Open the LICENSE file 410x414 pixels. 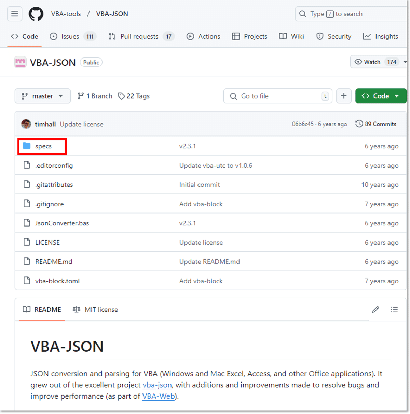[x=47, y=242]
